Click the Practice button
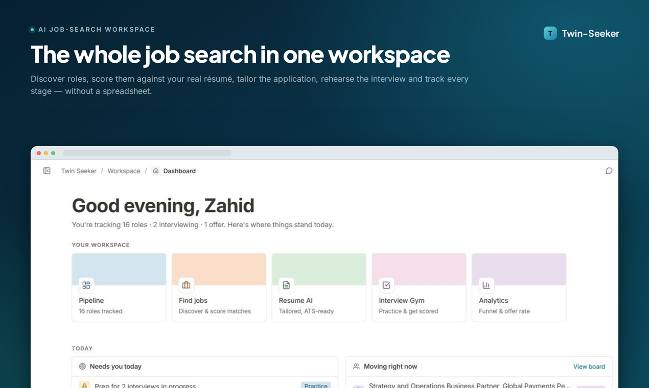Image resolution: width=649 pixels, height=388 pixels. click(x=316, y=385)
